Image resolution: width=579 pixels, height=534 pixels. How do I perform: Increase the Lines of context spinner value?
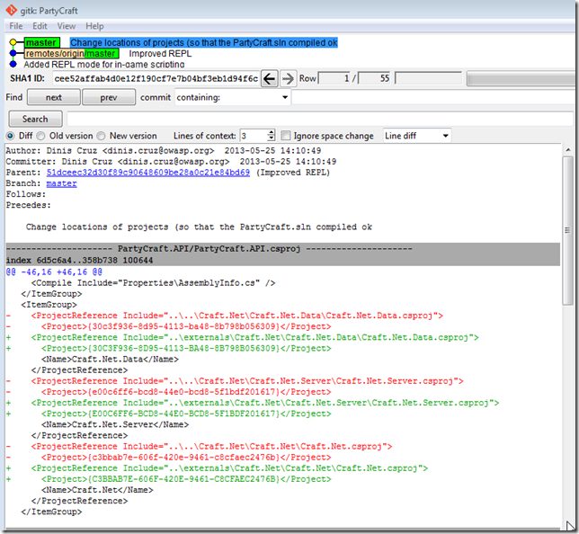click(x=270, y=133)
